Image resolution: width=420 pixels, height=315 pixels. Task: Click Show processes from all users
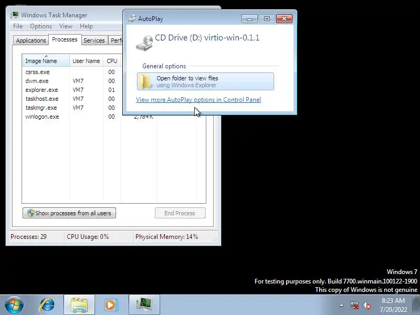pos(69,213)
